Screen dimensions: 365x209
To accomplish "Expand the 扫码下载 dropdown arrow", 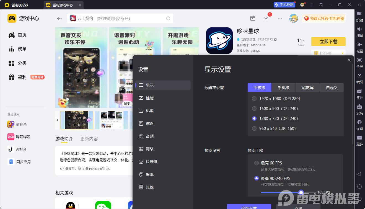I will [343, 53].
